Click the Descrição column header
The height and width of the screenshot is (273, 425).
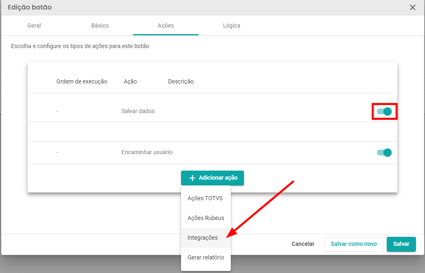(181, 81)
